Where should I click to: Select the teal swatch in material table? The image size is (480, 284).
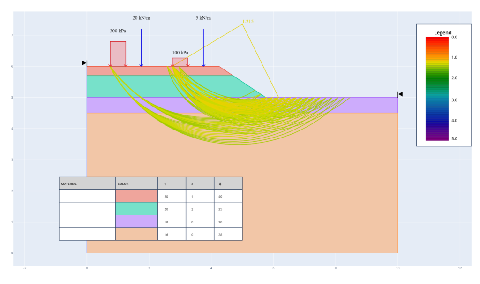pos(136,208)
